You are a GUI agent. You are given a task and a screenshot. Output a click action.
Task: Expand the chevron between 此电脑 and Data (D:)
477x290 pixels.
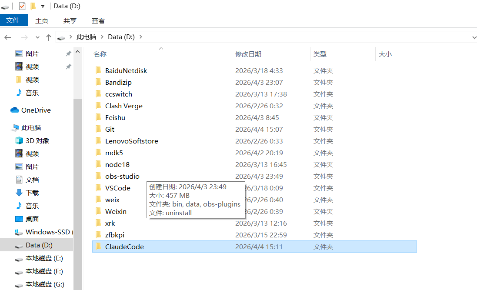(x=102, y=37)
